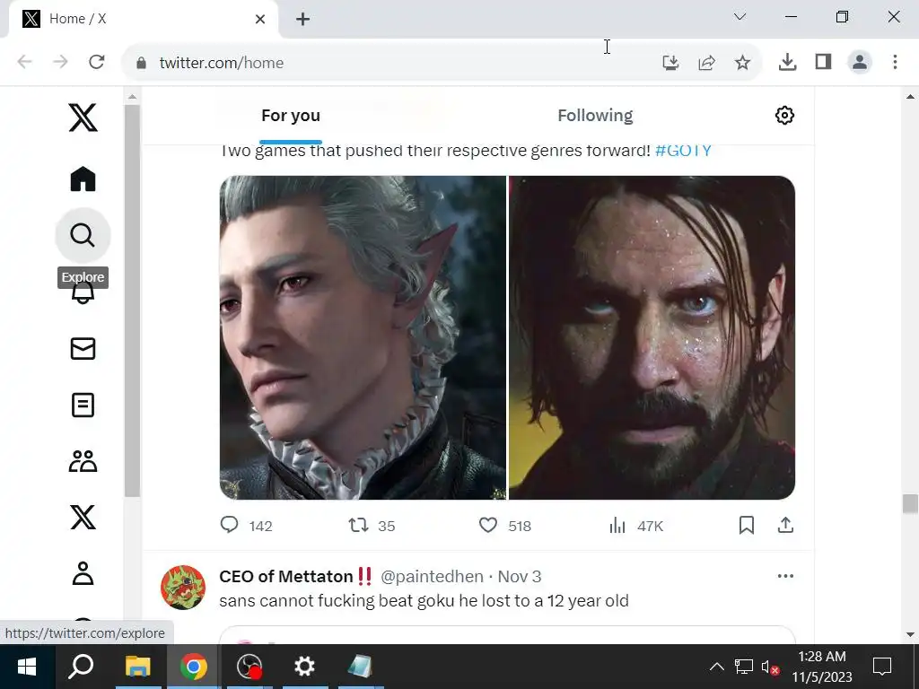
Task: Open timeline settings gear icon
Action: [784, 116]
